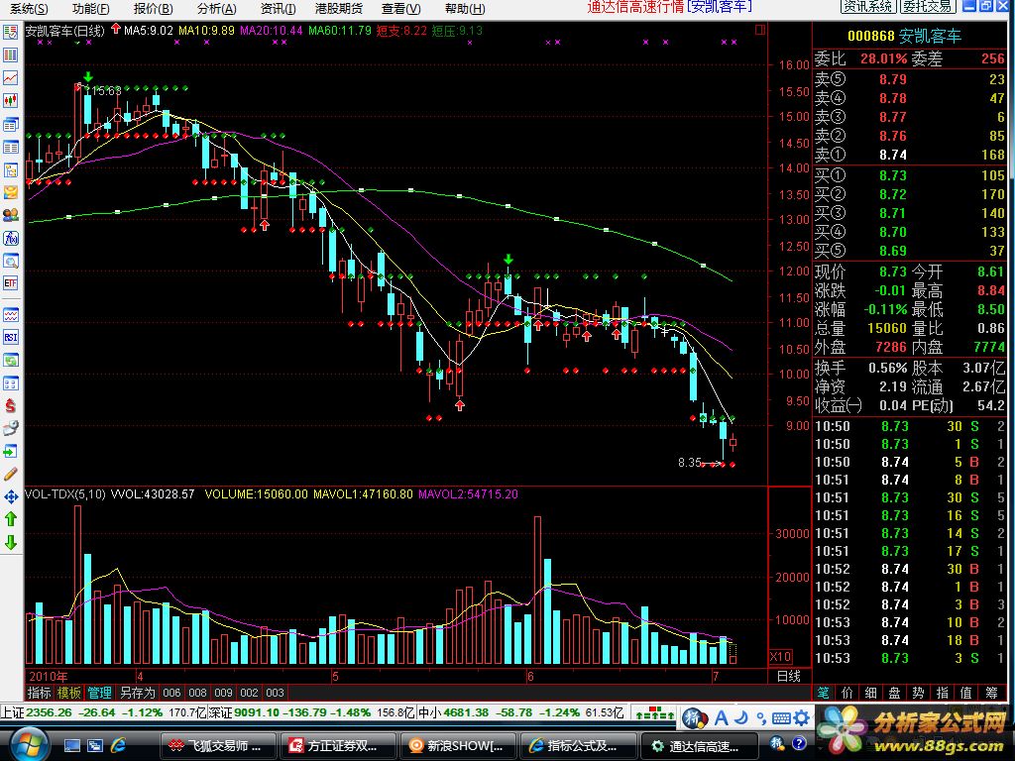Click the red dollar sign icon

coord(10,405)
